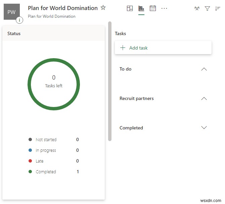Image resolution: width=225 pixels, height=204 pixels.
Task: Open the Filter funnel icon
Action: tap(207, 8)
